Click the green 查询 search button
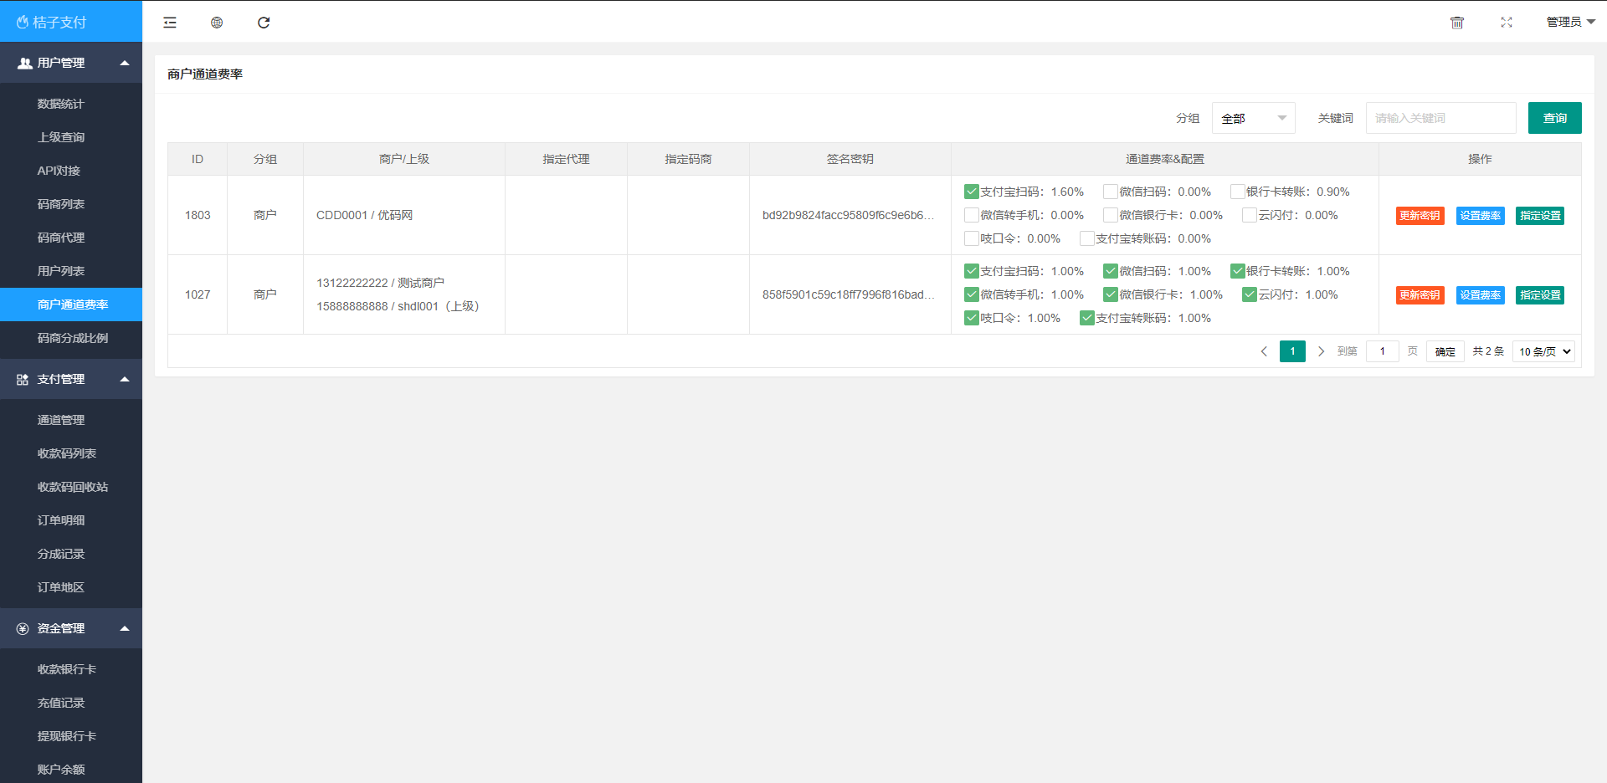This screenshot has height=783, width=1607. coord(1554,118)
